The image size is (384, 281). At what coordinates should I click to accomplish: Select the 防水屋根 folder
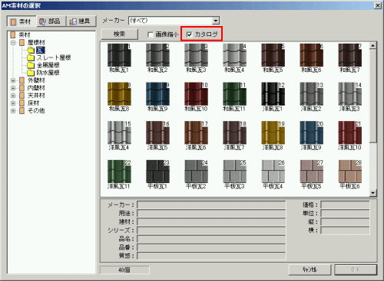(48, 73)
